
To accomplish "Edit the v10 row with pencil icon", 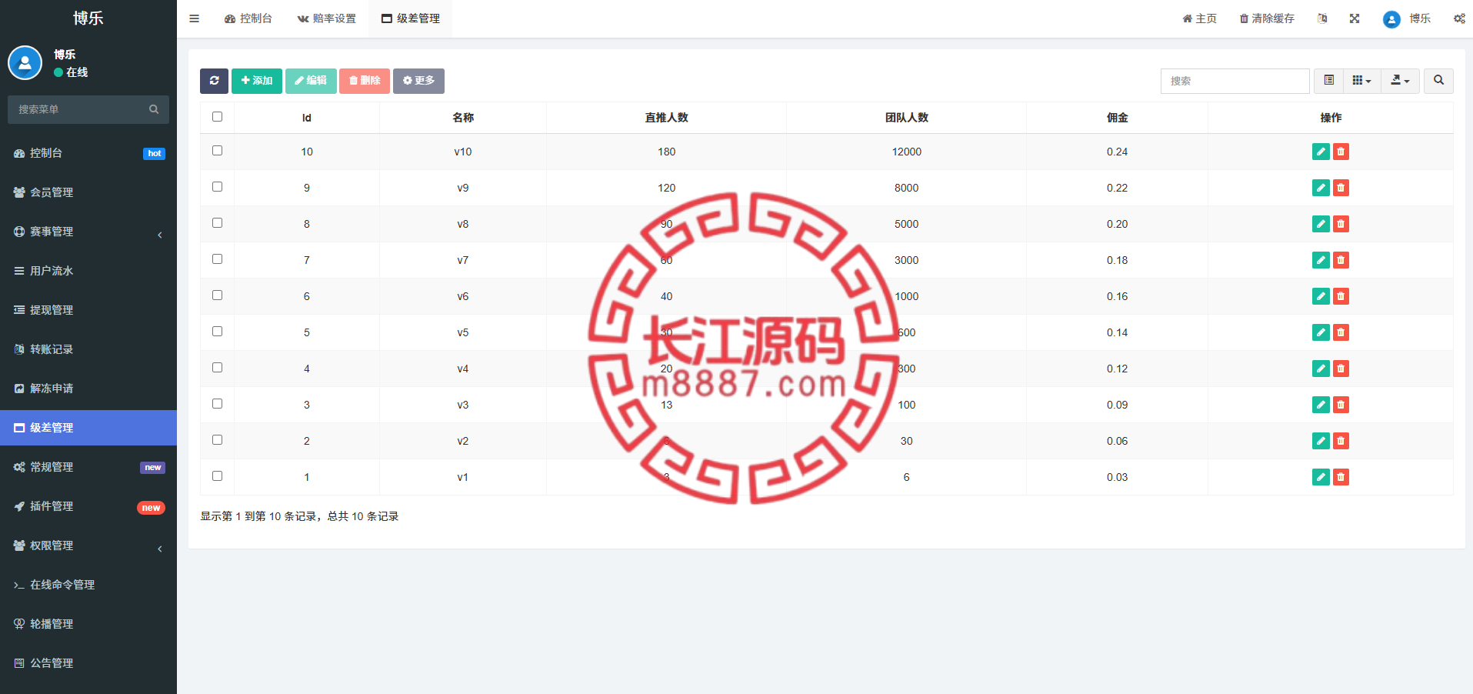I will pyautogui.click(x=1321, y=152).
